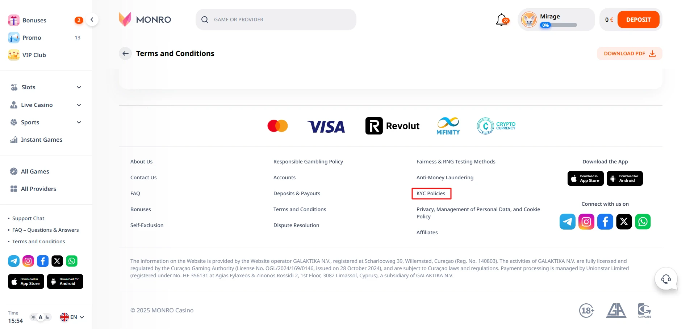This screenshot has width=690, height=329.
Task: Open the VIP Club menu item
Action: (x=33, y=55)
